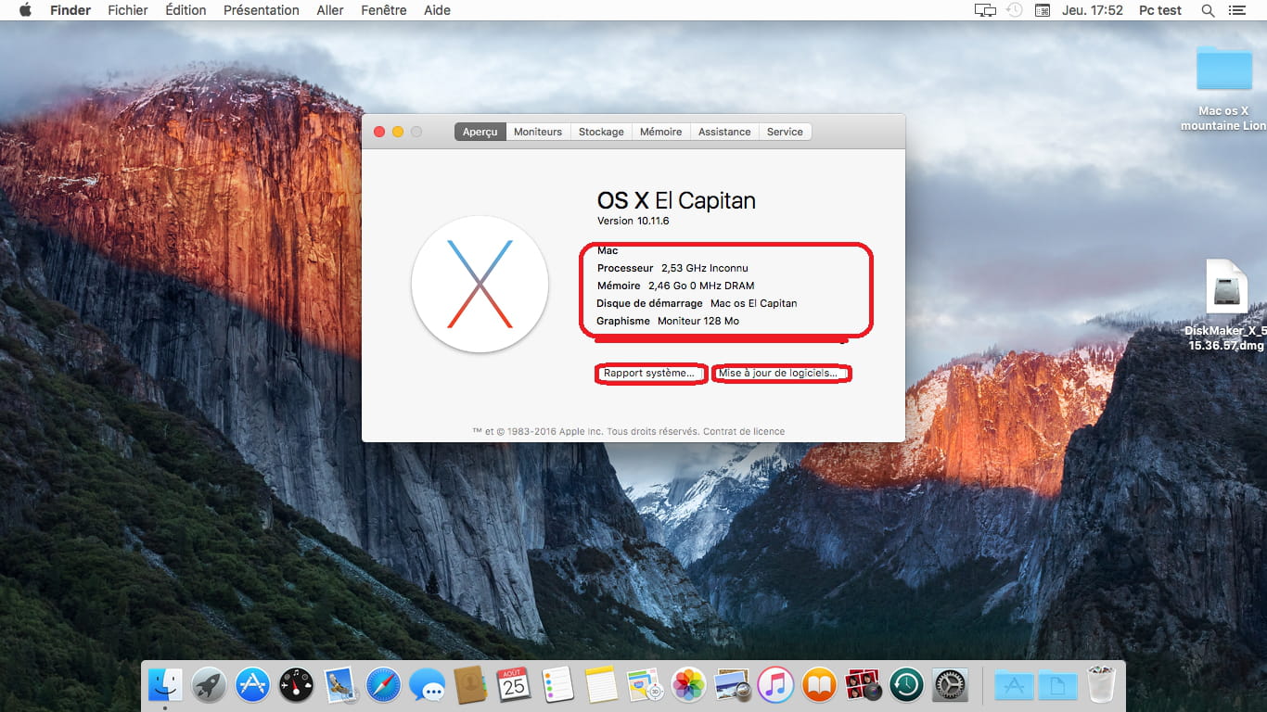Image resolution: width=1267 pixels, height=712 pixels.
Task: Launch Launchpad rocket icon in Dock
Action: point(210,685)
